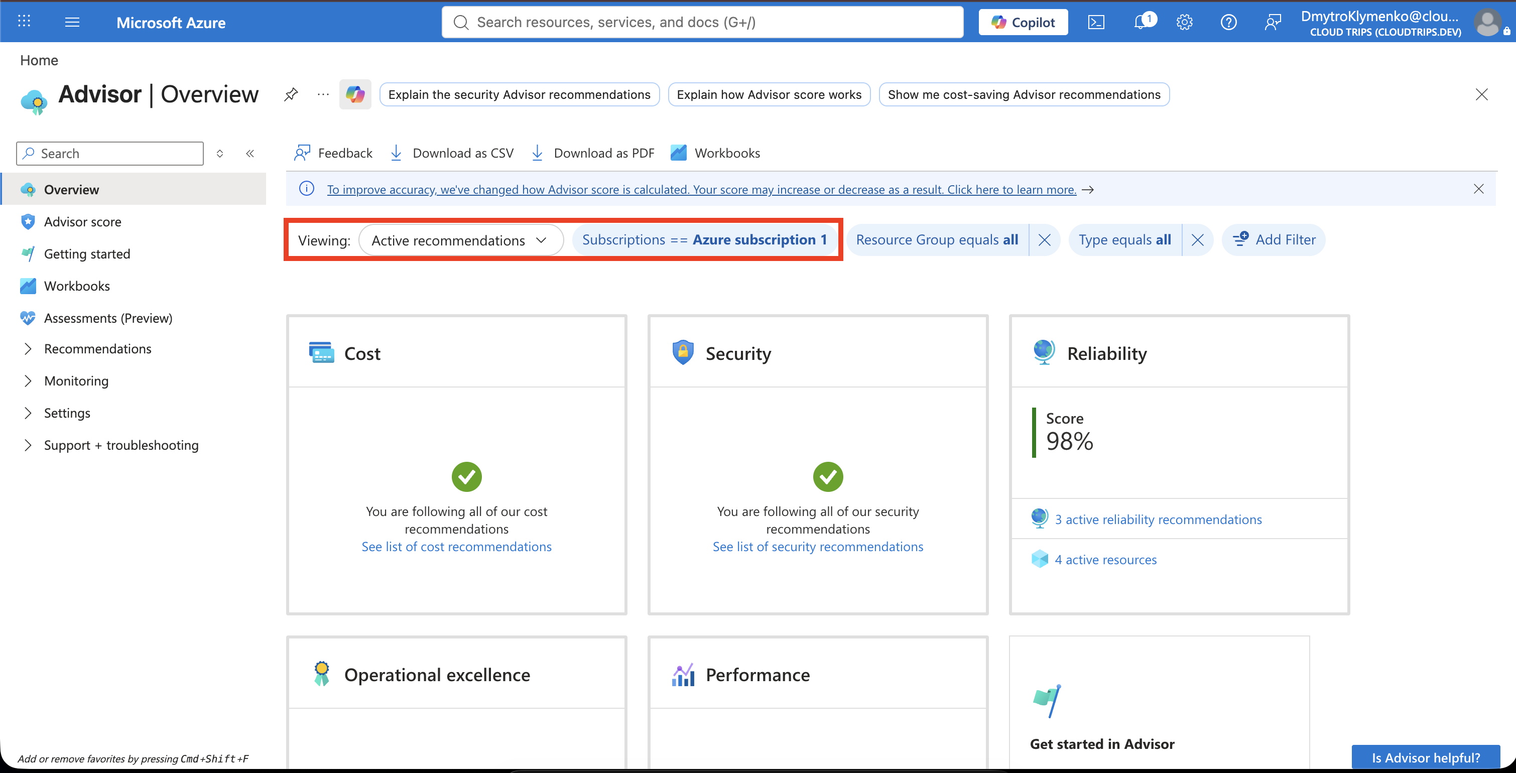This screenshot has height=773, width=1516.
Task: Open 4 active resources link
Action: (x=1105, y=560)
